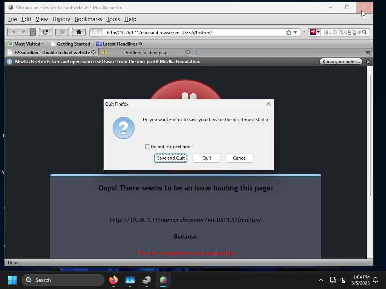This screenshot has width=386, height=289.
Task: Open the Latest Headlines feed bookmark
Action: (x=119, y=44)
